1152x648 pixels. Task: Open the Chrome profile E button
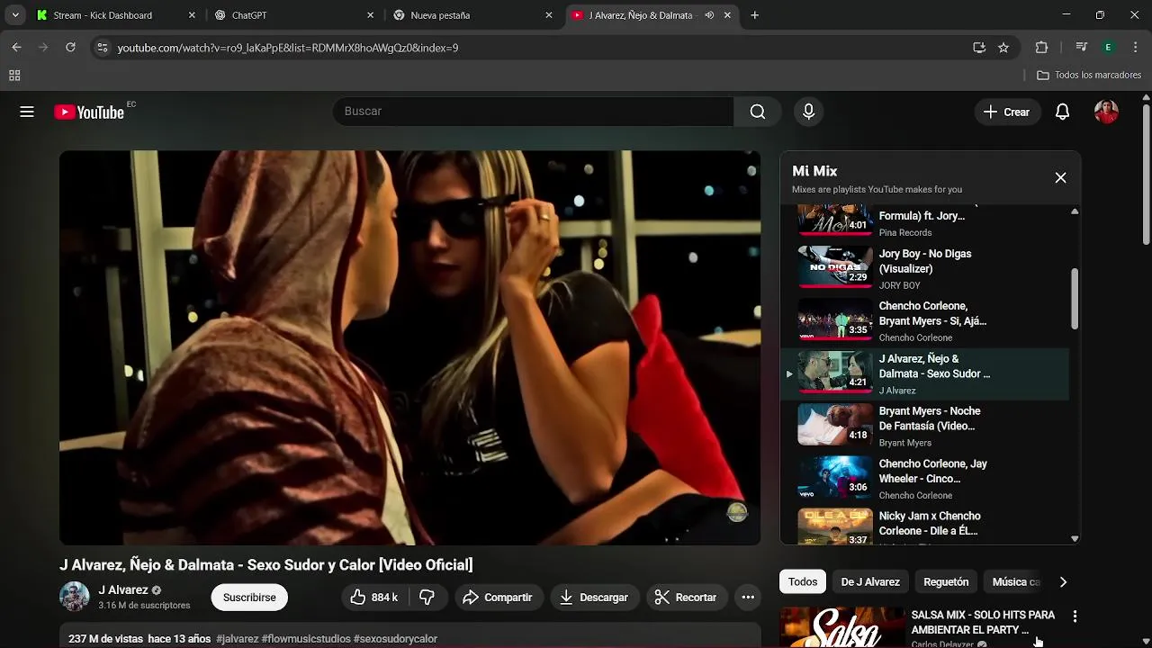tap(1109, 48)
